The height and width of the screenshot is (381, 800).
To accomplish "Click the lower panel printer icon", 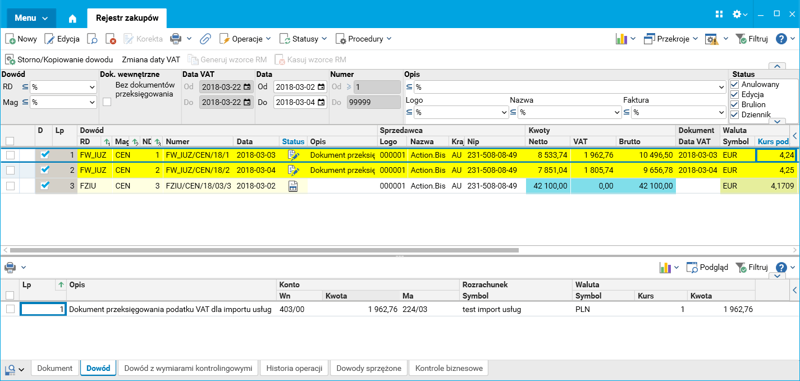I will [10, 268].
